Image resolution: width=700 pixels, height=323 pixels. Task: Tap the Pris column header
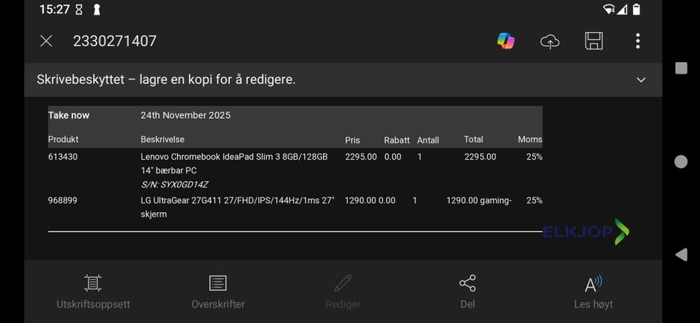pos(352,141)
